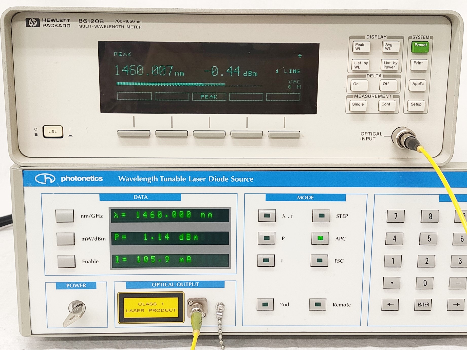Select the I mode button
This screenshot has height=350, width=467.
[x=266, y=260]
